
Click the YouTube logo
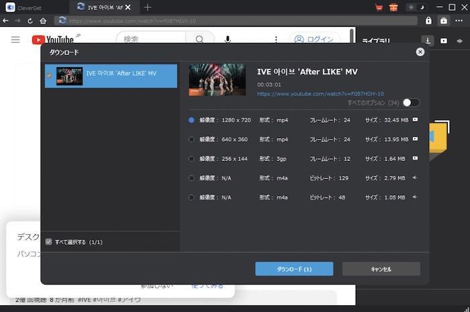pyautogui.click(x=53, y=40)
